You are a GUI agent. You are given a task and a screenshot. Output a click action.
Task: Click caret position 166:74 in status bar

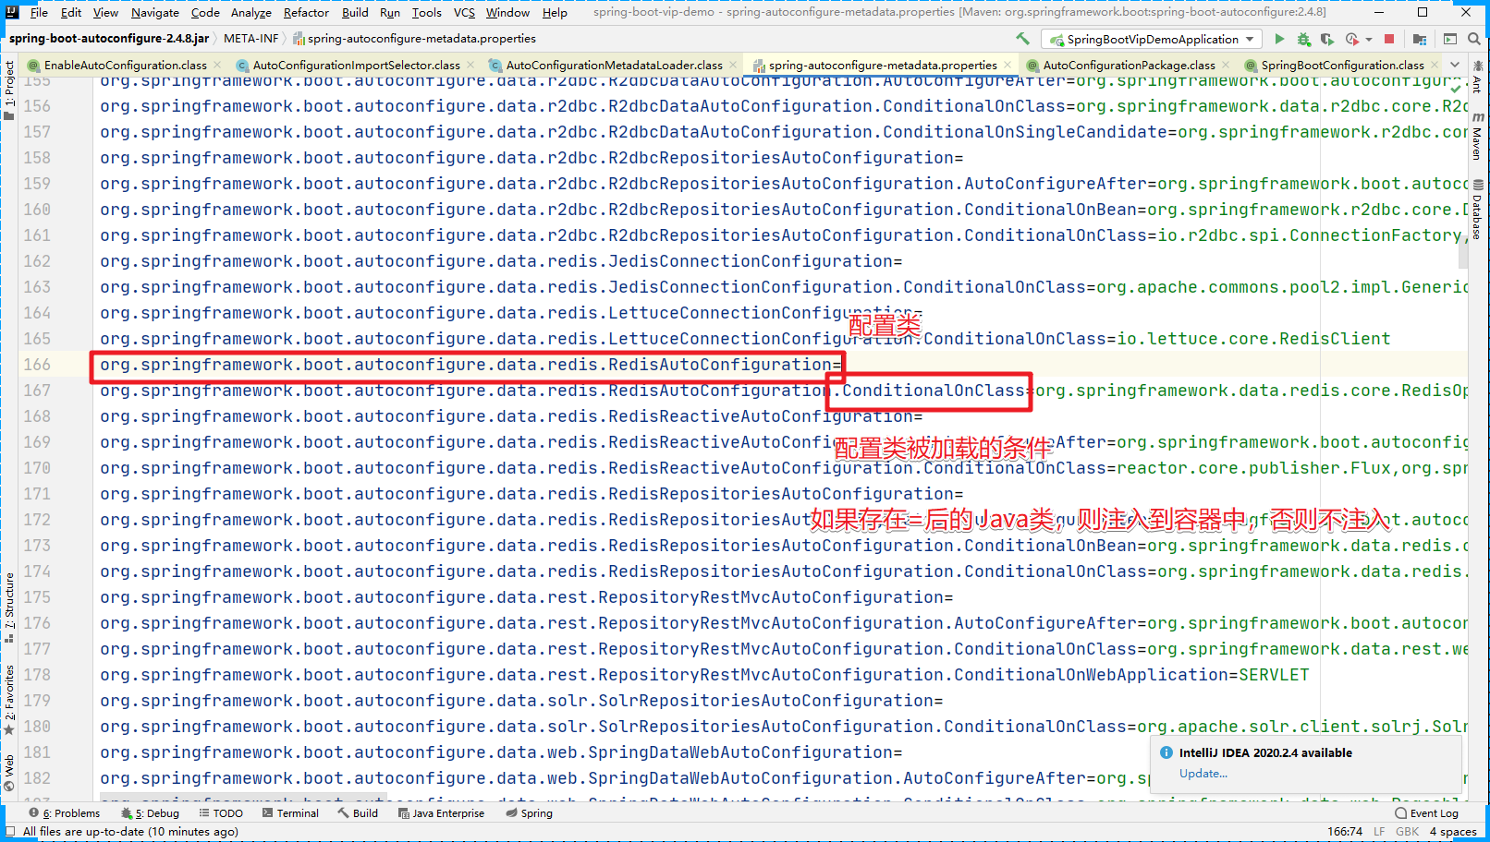pos(1345,831)
